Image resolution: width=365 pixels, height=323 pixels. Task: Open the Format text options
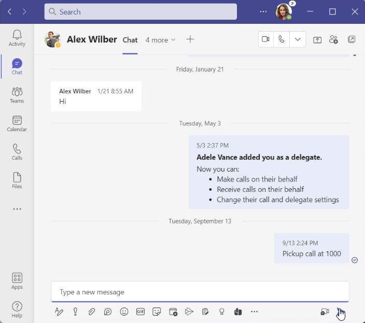click(x=59, y=312)
